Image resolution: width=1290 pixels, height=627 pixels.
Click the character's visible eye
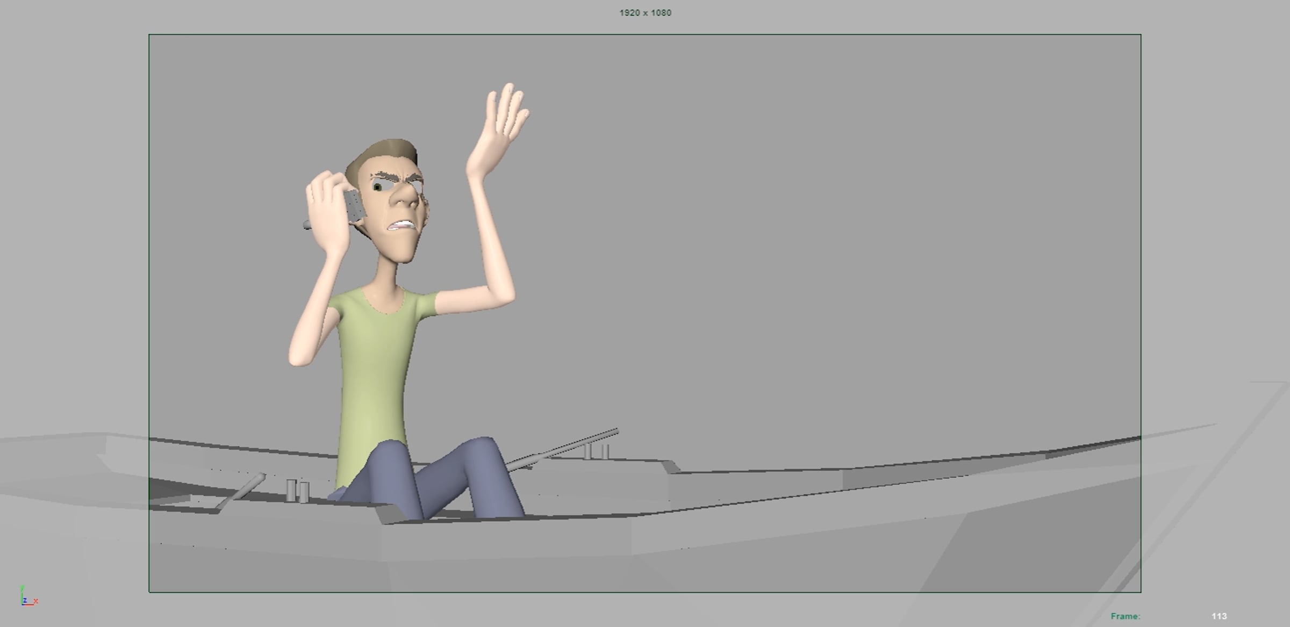378,187
